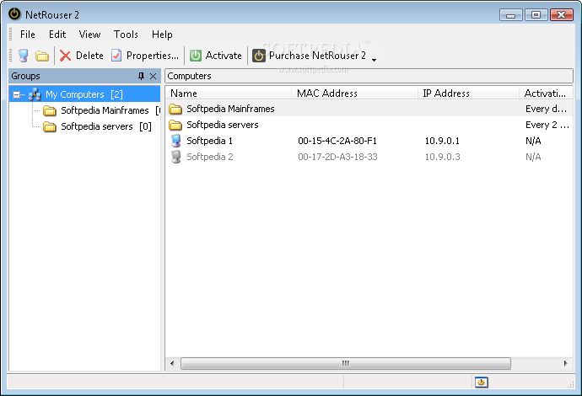Click the My Computers network icon

click(x=35, y=94)
